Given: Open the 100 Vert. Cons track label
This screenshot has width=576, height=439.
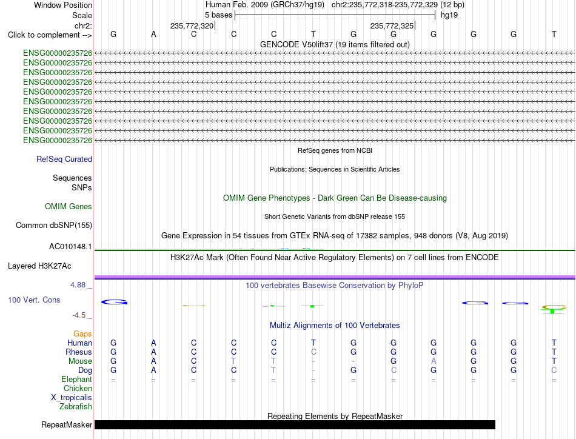Looking at the screenshot, I should click(x=34, y=300).
